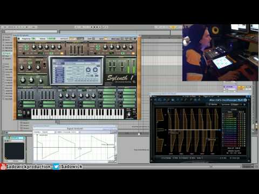This screenshot has height=194, width=259.
Task: Adjust Filter Control Cutoff knob
Action: click(x=23, y=80)
